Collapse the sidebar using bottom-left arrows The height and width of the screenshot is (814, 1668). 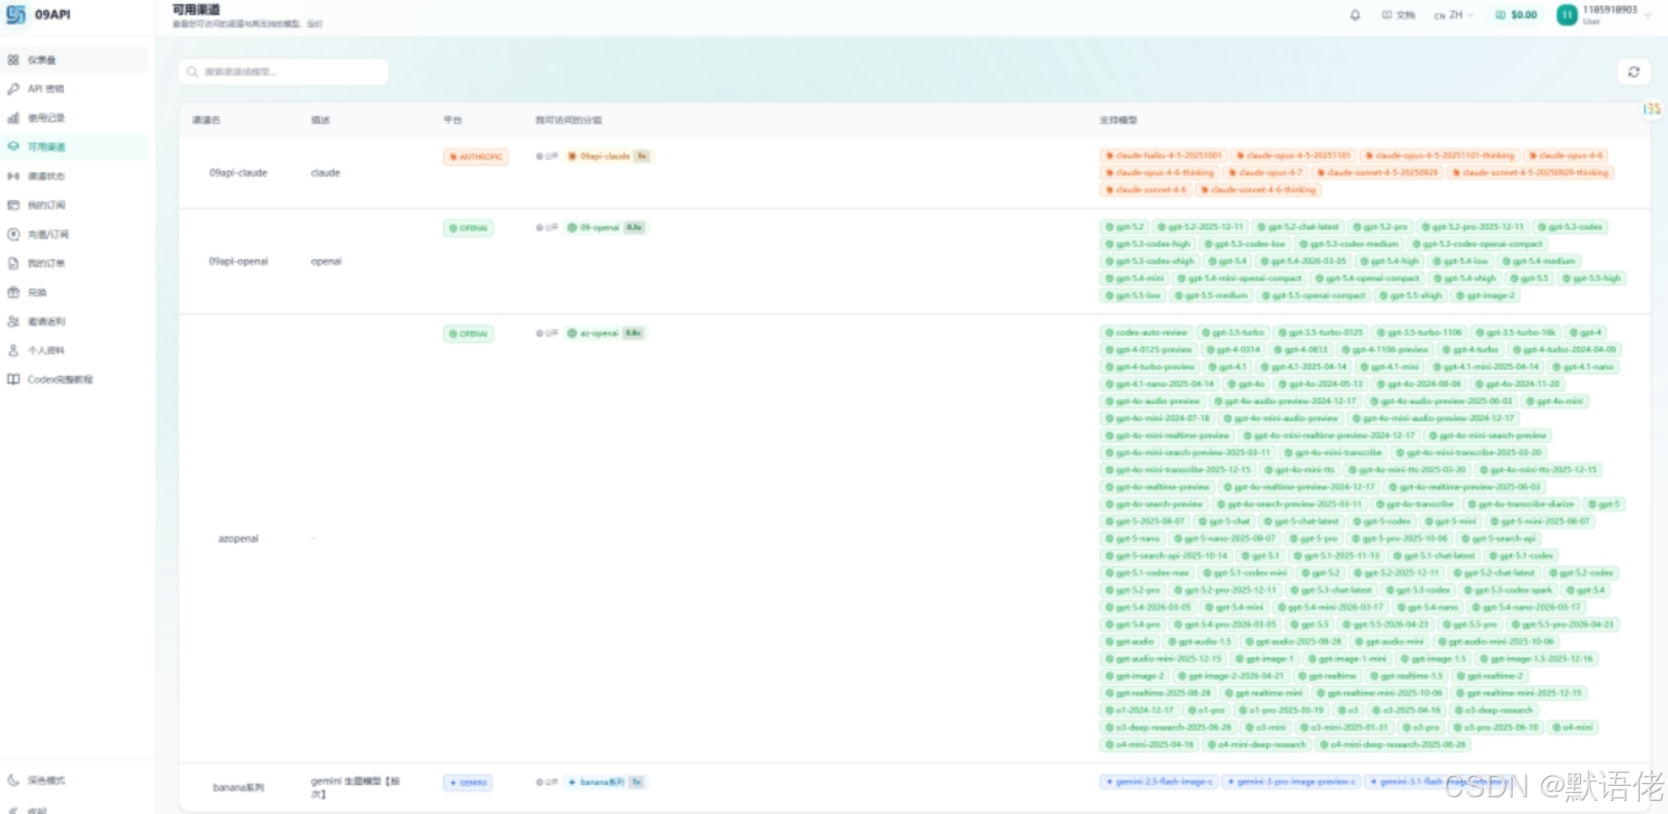[x=13, y=810]
